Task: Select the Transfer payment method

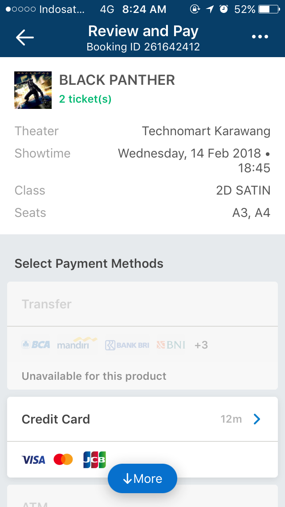Action: (x=47, y=304)
